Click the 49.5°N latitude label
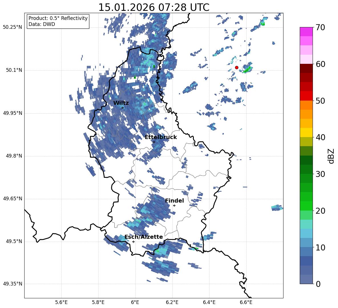The width and height of the screenshot is (338, 308). point(14,242)
